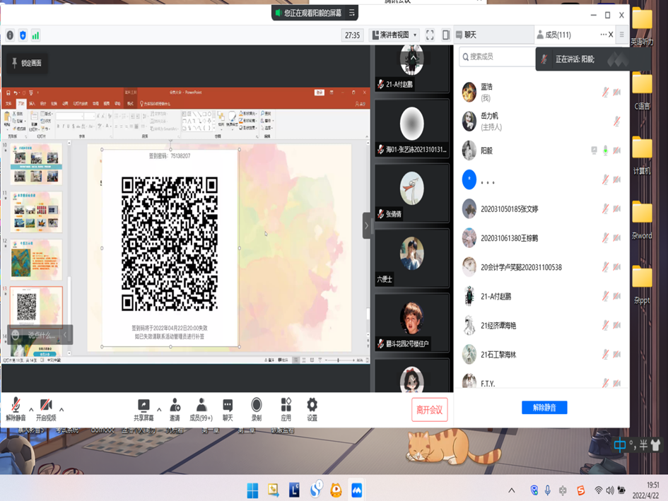Viewport: 668px width, 501px height.
Task: Click camera status icon for 21经济谭海艳
Action: tap(617, 326)
